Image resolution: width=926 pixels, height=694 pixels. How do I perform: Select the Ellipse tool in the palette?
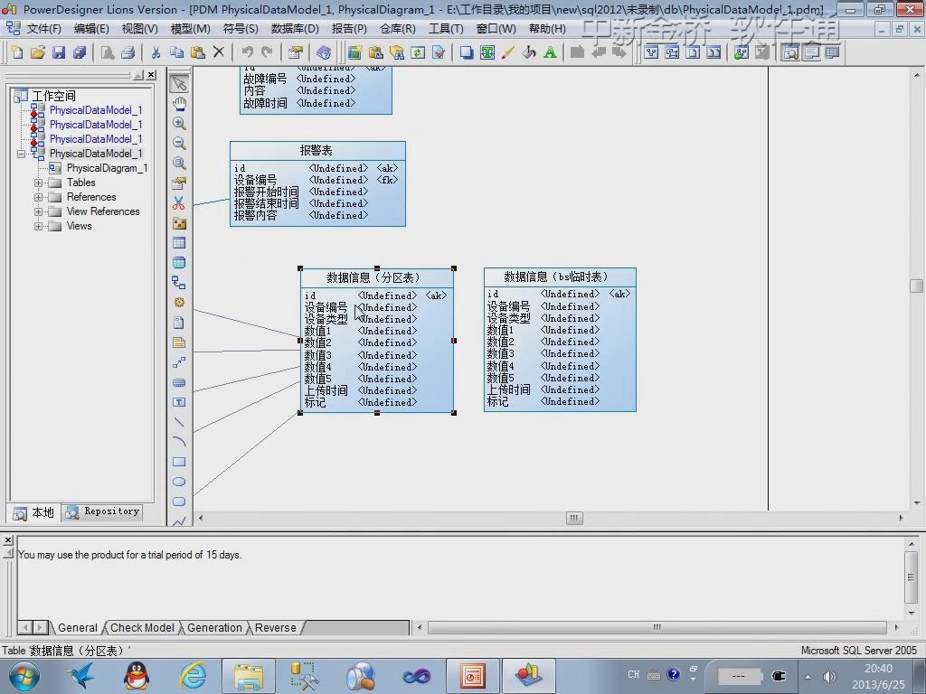pyautogui.click(x=179, y=483)
